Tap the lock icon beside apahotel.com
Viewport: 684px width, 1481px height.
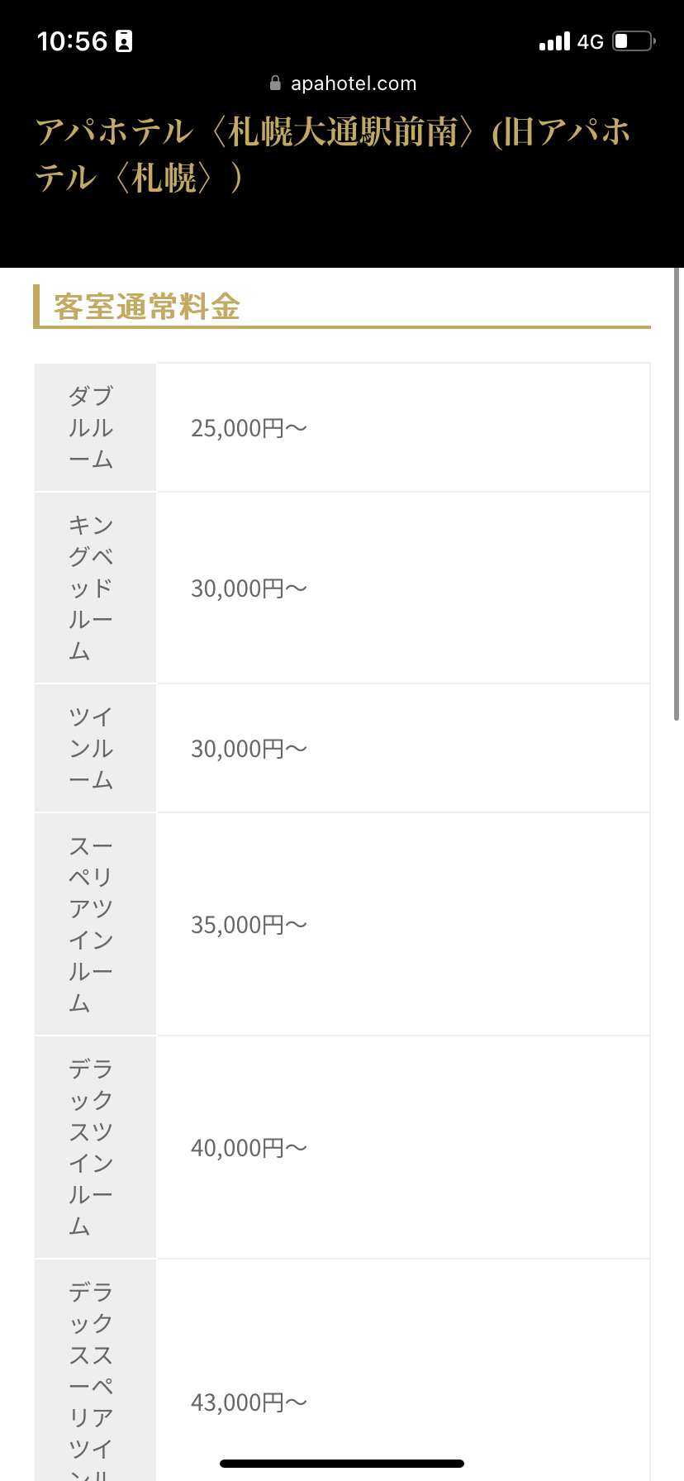tap(275, 83)
